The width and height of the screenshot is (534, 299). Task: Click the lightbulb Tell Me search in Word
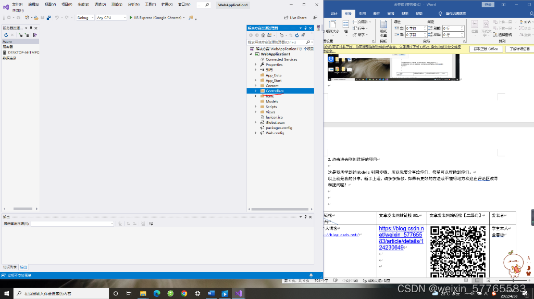tap(440, 14)
